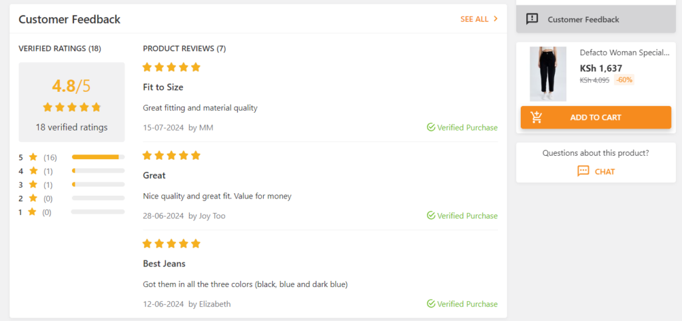682x321 pixels.
Task: Click the orange chat bubble icon
Action: click(583, 171)
